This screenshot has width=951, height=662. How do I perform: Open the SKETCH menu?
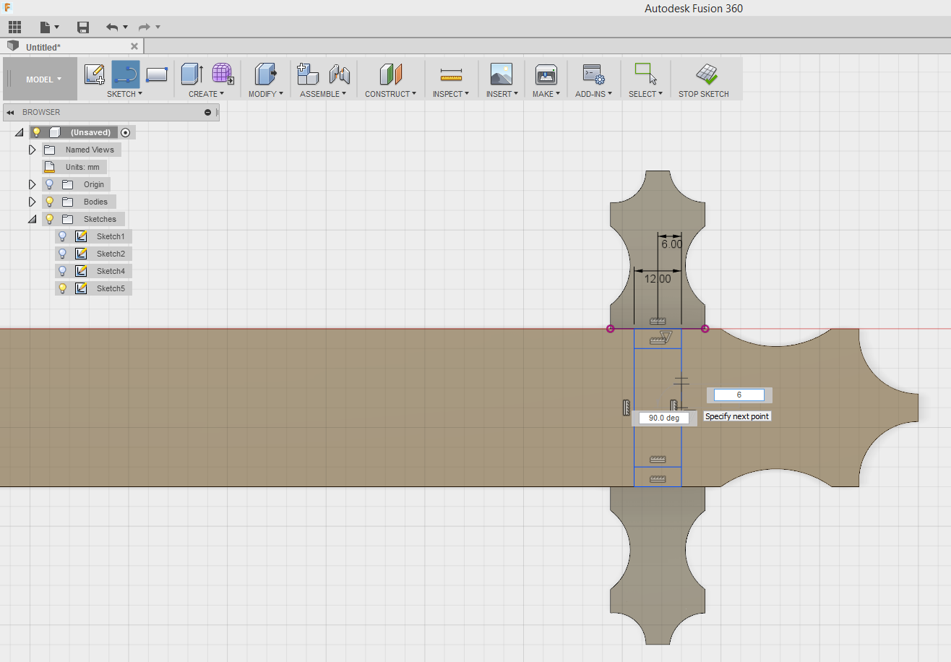click(x=124, y=94)
